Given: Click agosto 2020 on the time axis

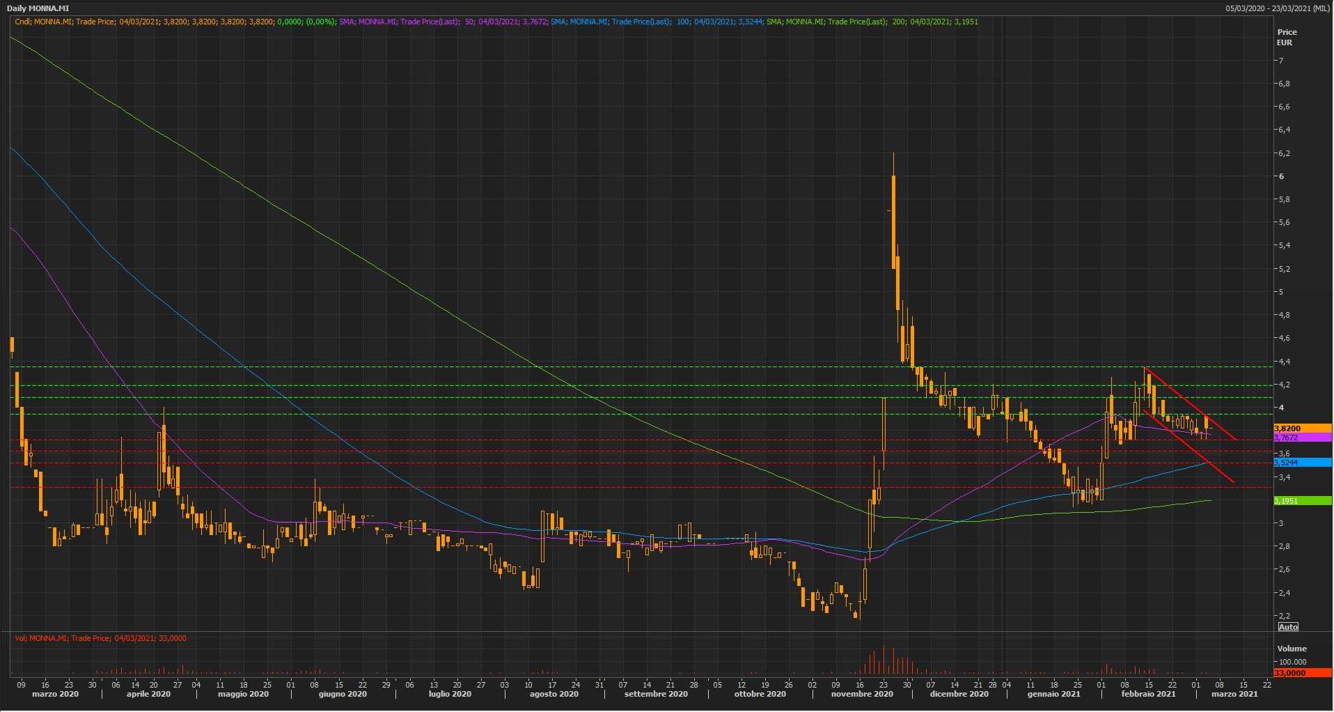Looking at the screenshot, I should pos(554,694).
